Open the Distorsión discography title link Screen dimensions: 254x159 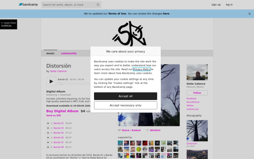click(x=192, y=144)
